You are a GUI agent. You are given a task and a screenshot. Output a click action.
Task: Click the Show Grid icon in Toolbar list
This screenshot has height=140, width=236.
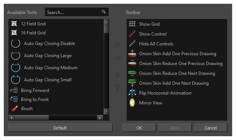point(132,24)
